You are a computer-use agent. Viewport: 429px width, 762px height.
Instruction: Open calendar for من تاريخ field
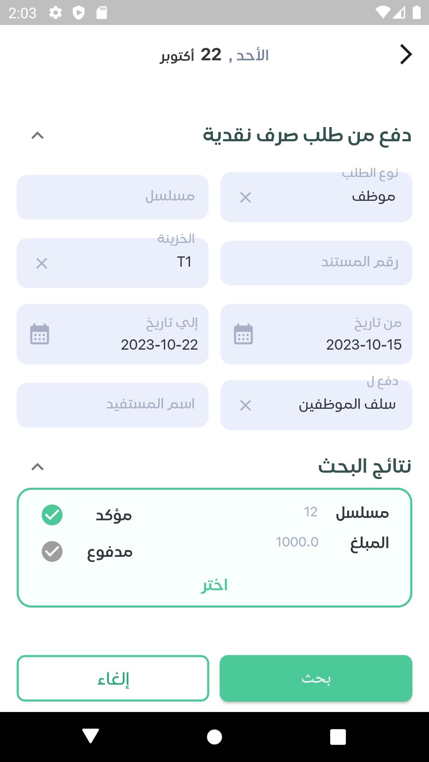[x=243, y=334]
